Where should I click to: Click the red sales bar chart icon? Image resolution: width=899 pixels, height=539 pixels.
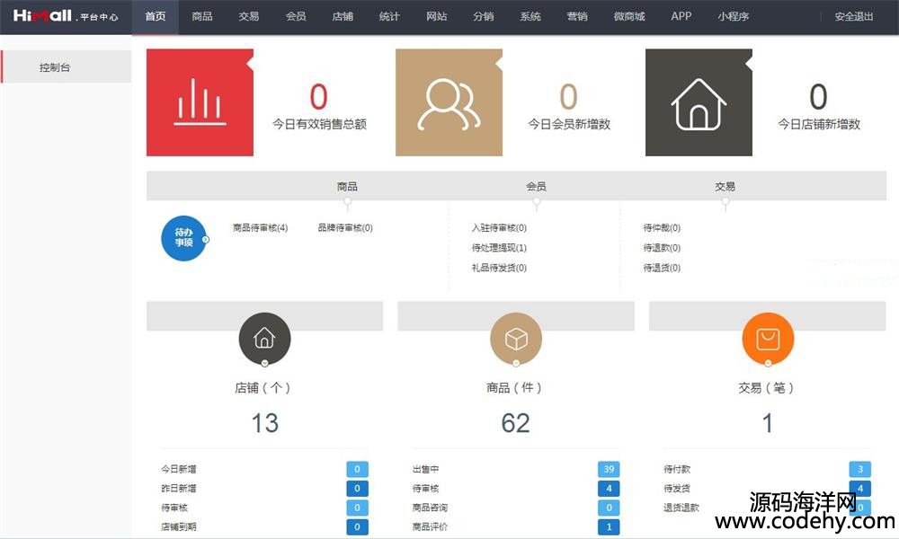(200, 102)
